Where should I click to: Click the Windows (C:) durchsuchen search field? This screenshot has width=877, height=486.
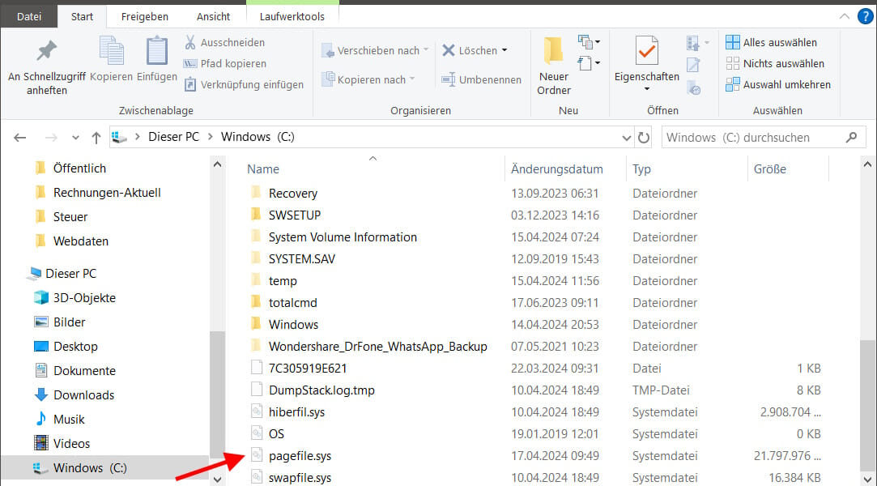click(763, 138)
